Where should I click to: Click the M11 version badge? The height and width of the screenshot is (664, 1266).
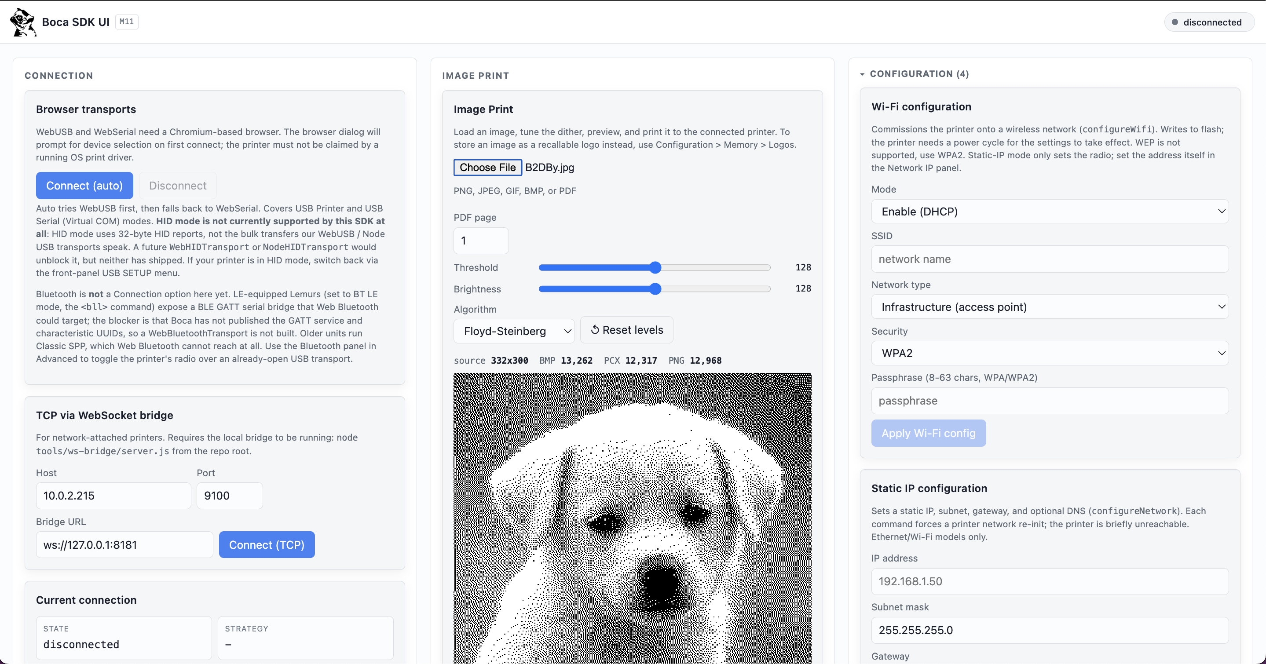click(127, 22)
